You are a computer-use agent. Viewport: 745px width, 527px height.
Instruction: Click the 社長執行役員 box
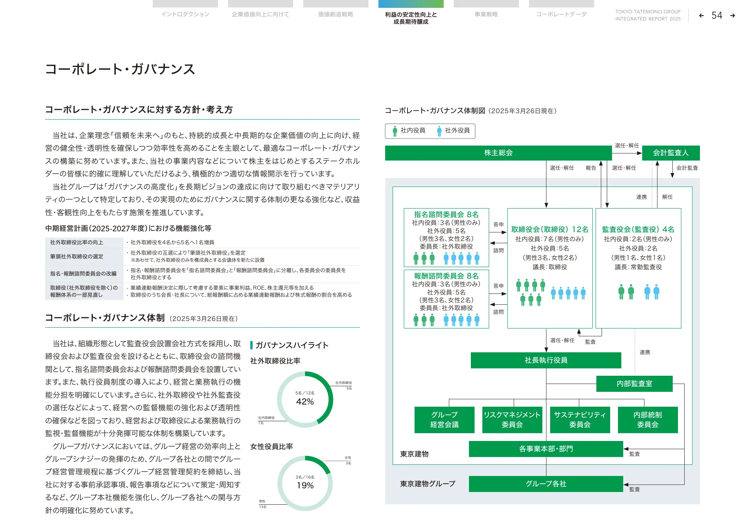546,360
